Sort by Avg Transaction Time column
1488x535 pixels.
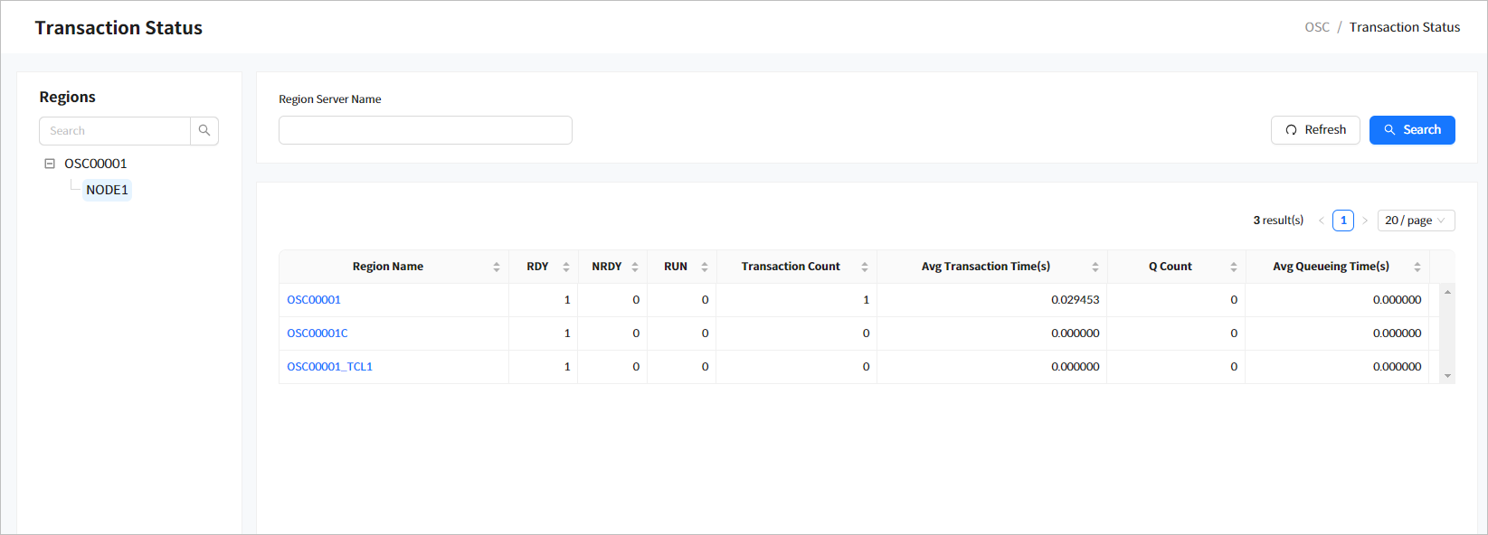[x=1095, y=267]
